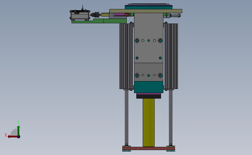Select the right gray guide rod
The height and width of the screenshot is (155, 252).
click(x=171, y=117)
